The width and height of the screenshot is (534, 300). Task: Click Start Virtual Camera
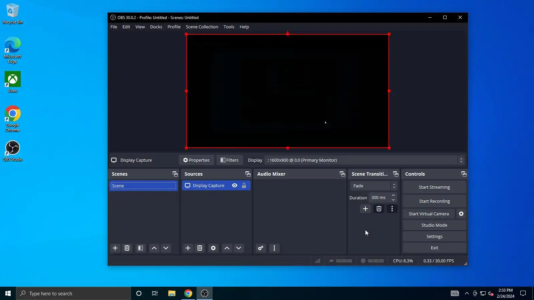[x=429, y=214]
